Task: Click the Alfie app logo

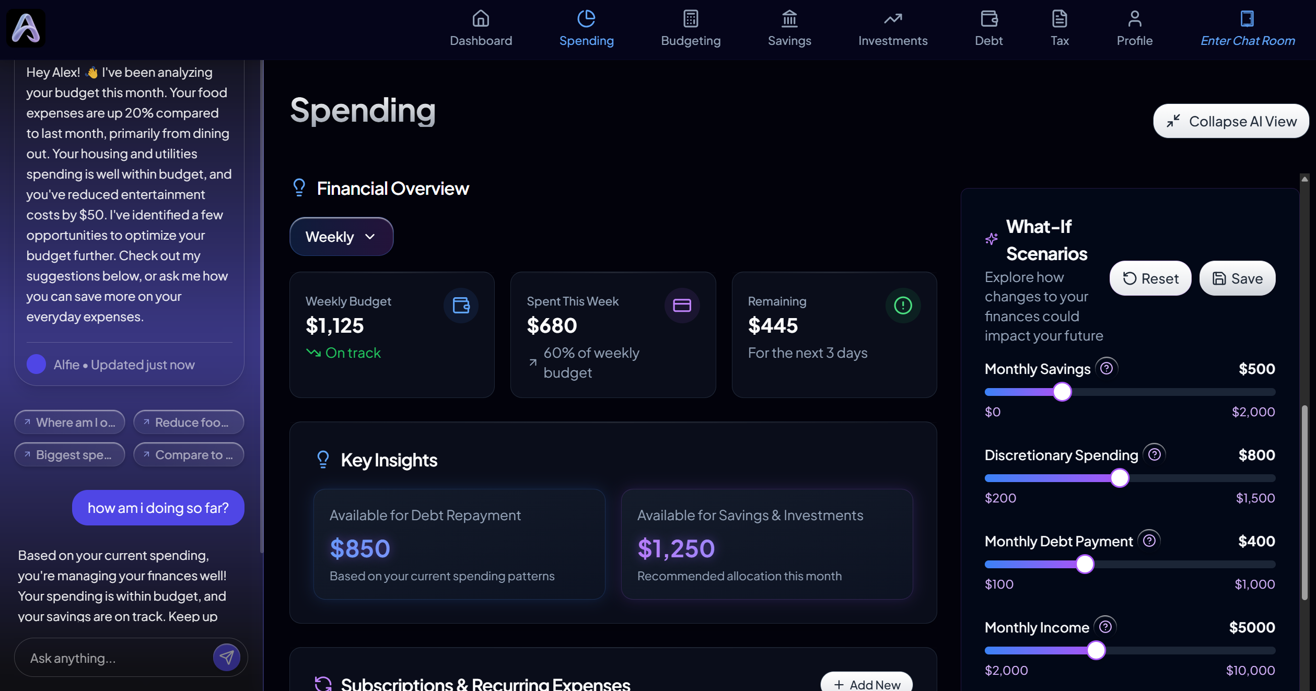Action: click(26, 28)
